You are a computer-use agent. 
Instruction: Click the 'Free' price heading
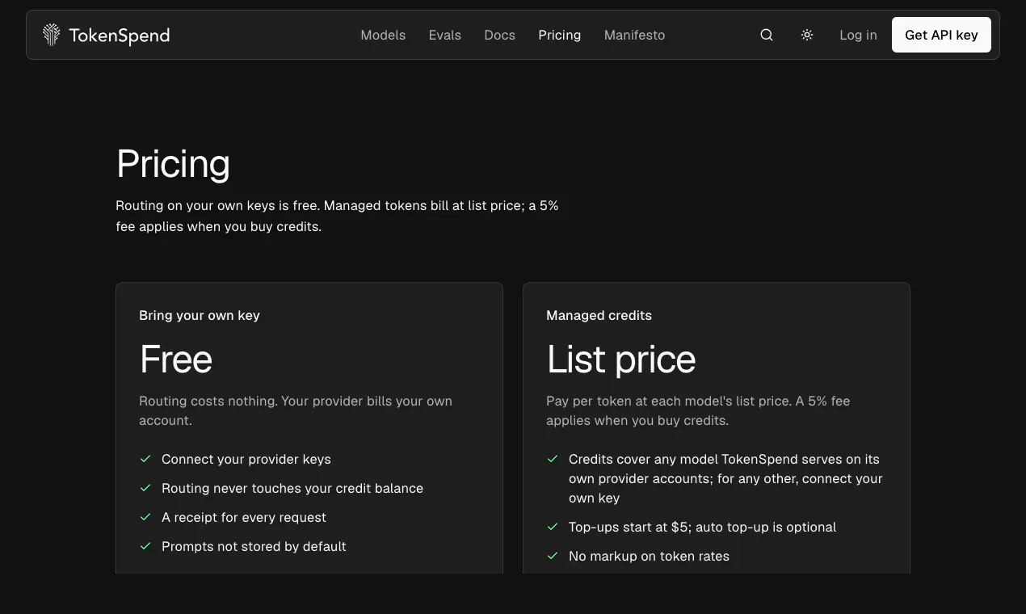176,359
